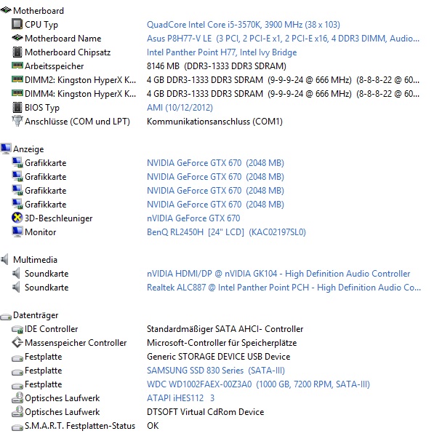This screenshot has width=442, height=439.
Task: Click the DIMM2 memory module icon
Action: (17, 79)
